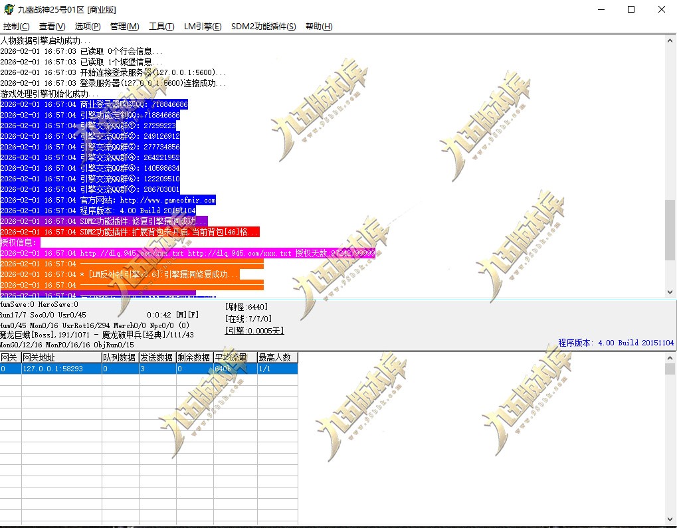Open the 选项(P) menu
The width and height of the screenshot is (677, 528).
point(88,27)
